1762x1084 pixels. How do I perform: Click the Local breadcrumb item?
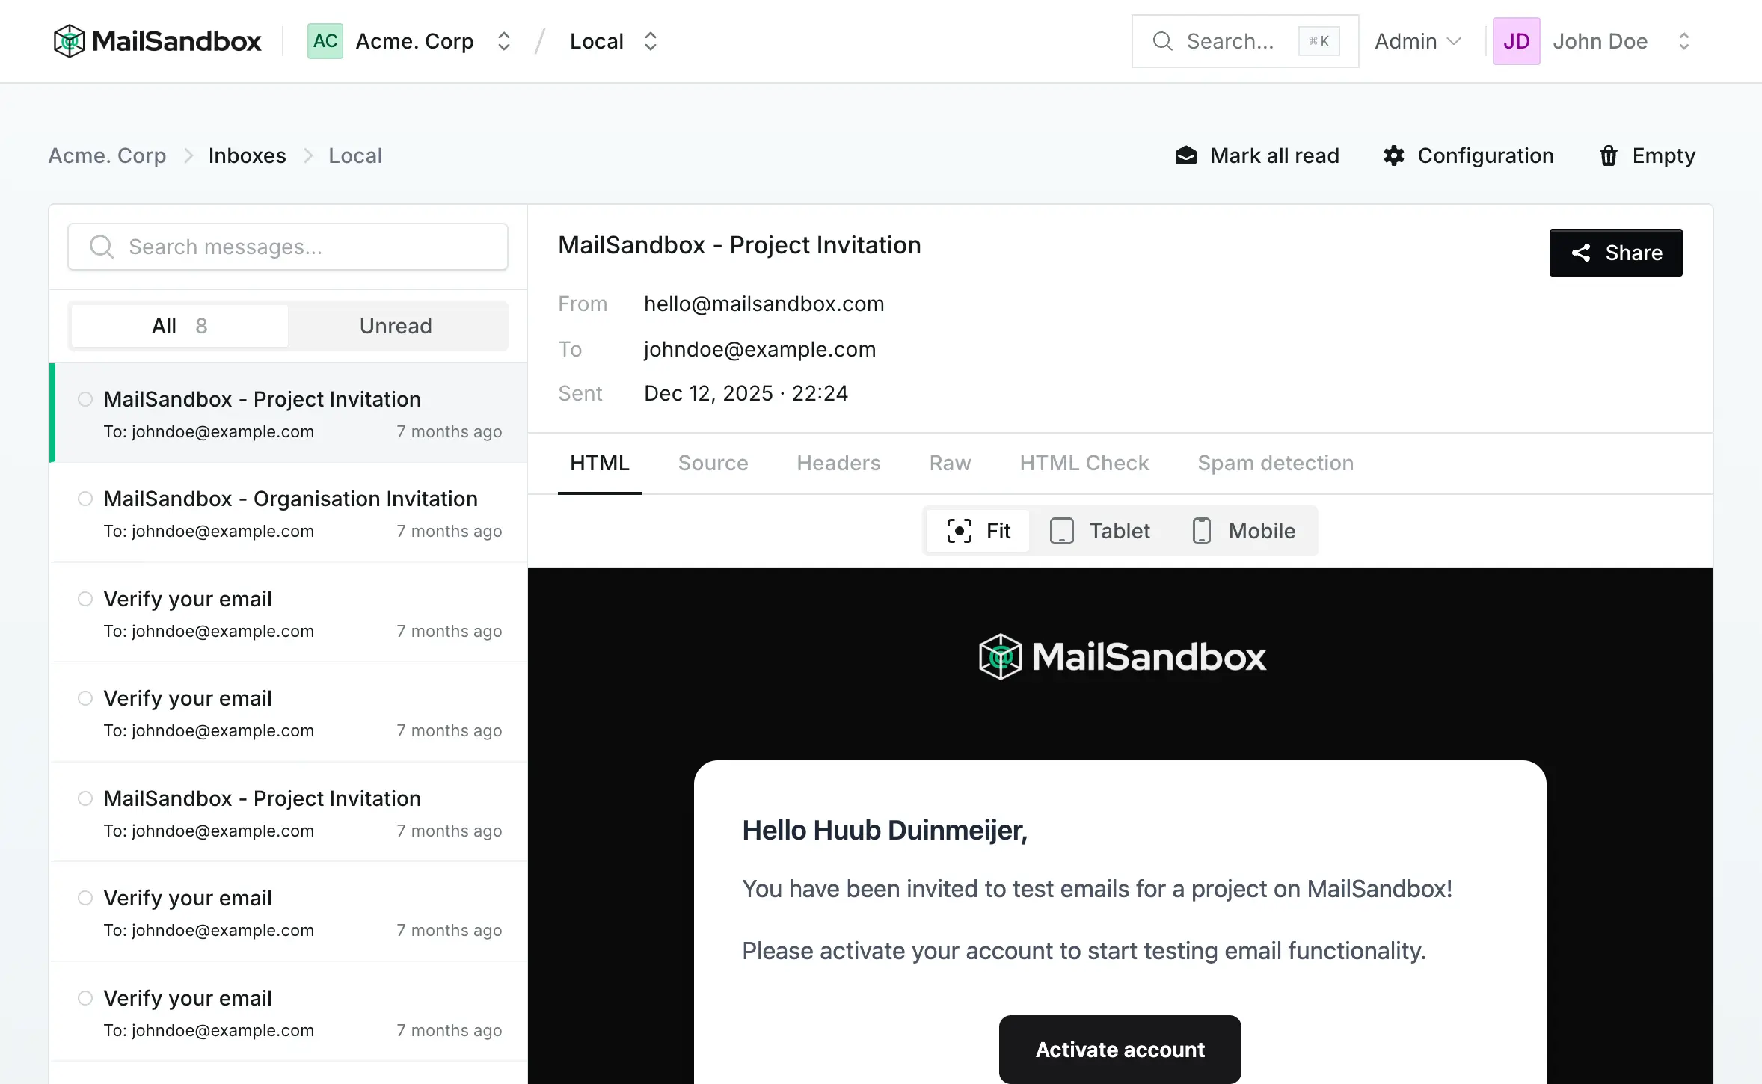pos(355,155)
